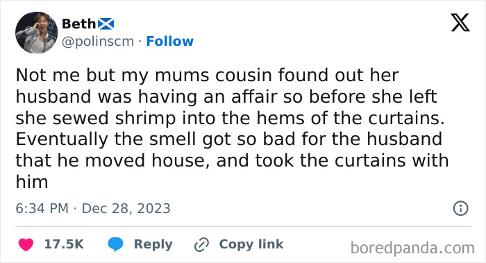Open the display name Beth
This screenshot has width=486, height=263.
79,24
